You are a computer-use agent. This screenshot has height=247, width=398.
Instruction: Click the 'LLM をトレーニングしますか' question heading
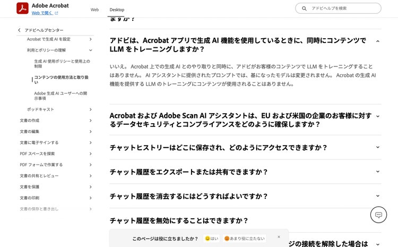click(238, 45)
